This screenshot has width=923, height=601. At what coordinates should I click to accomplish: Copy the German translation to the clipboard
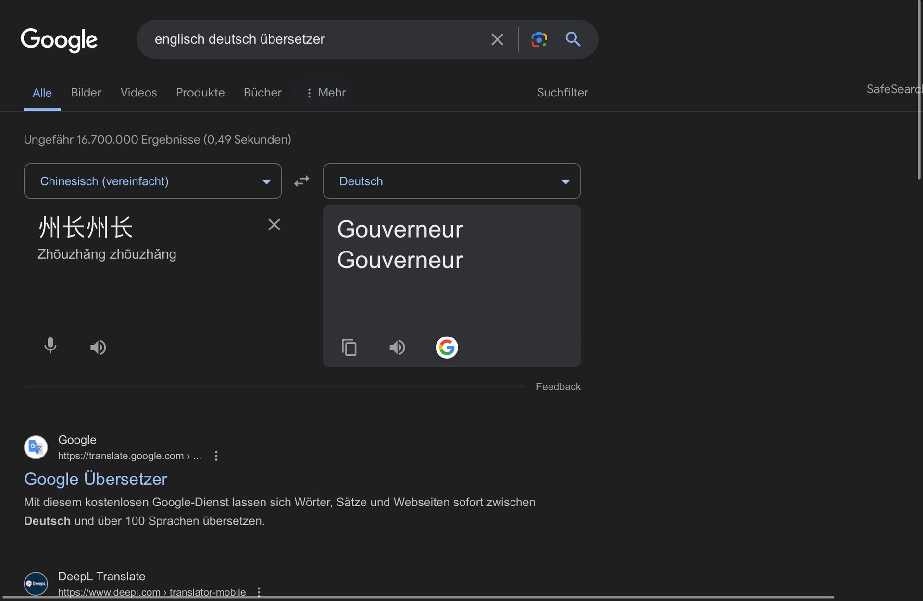349,347
